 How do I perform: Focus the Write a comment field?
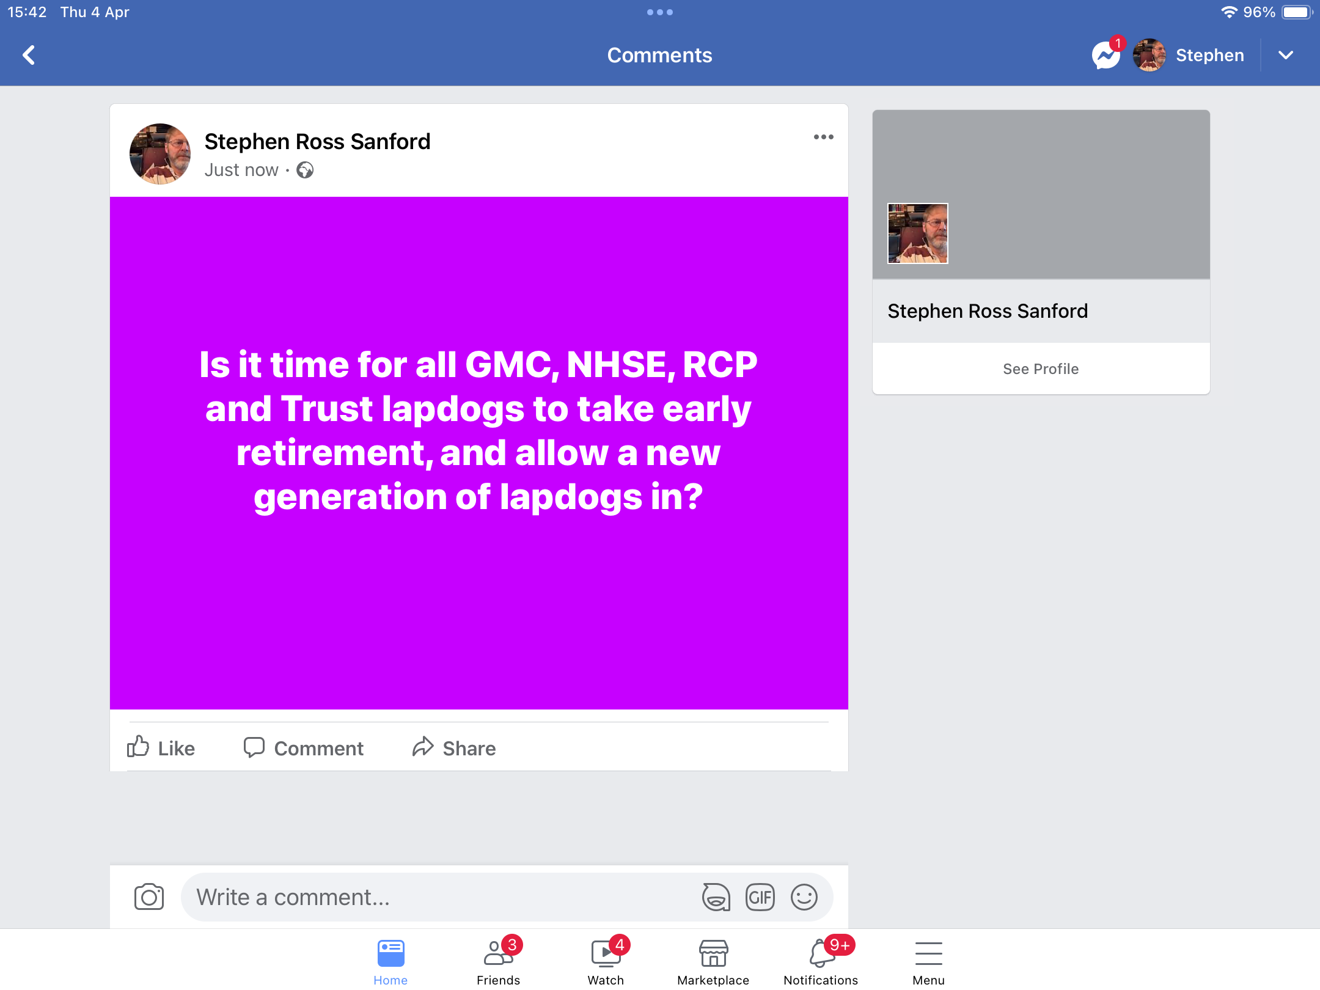440,897
